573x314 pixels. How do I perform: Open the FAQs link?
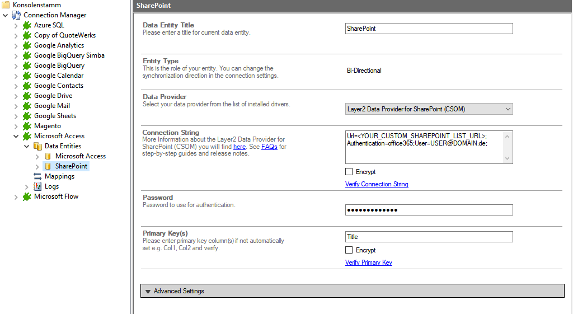[269, 147]
